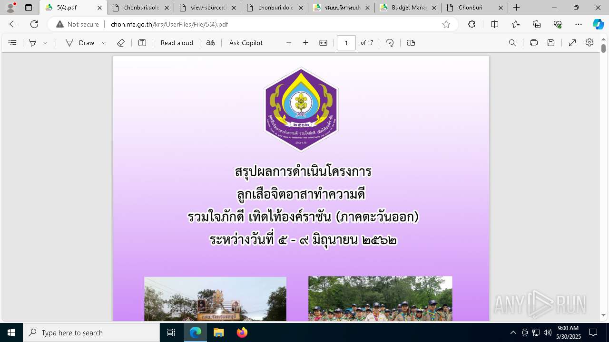Print the PDF document

pyautogui.click(x=534, y=43)
